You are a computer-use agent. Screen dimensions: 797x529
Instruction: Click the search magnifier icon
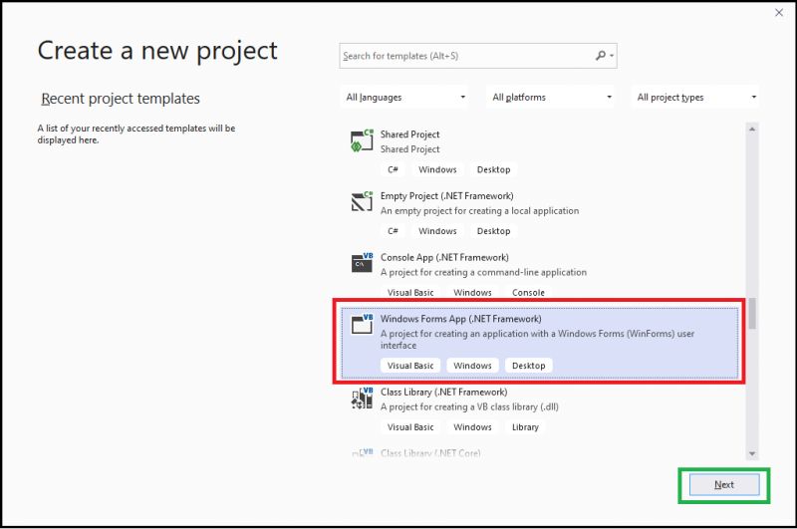click(601, 56)
